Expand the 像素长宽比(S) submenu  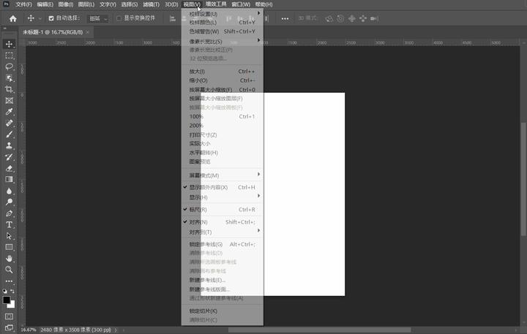click(223, 42)
